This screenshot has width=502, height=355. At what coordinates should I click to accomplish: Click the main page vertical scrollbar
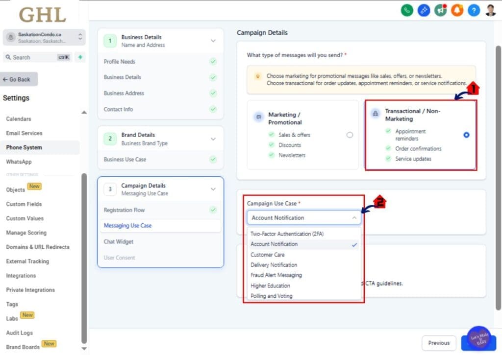tap(498, 147)
